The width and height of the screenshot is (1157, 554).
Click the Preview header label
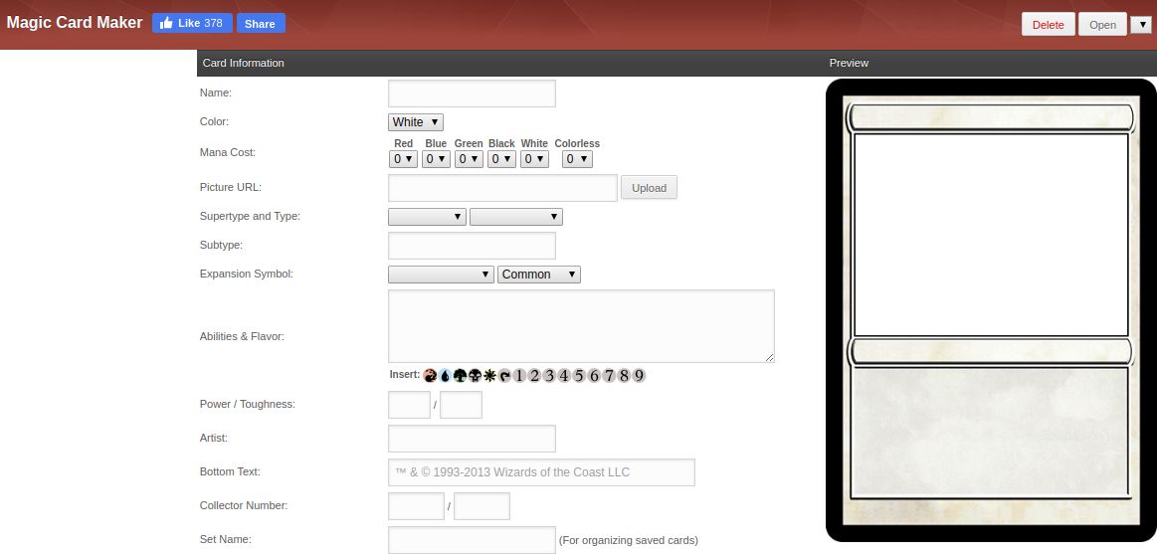[849, 63]
